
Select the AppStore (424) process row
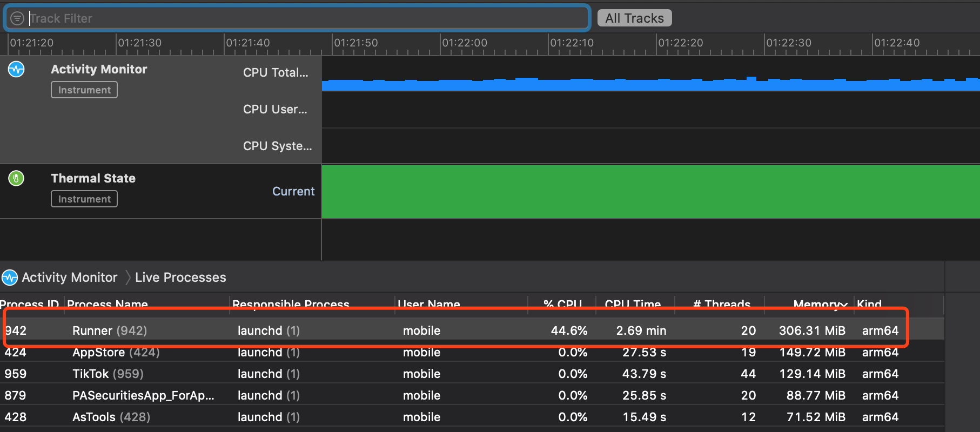coord(472,352)
